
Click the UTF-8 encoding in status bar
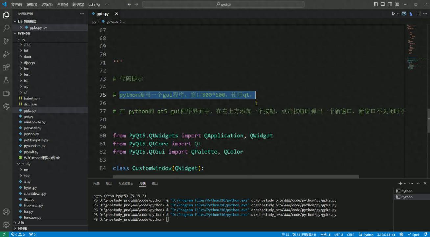339,235
